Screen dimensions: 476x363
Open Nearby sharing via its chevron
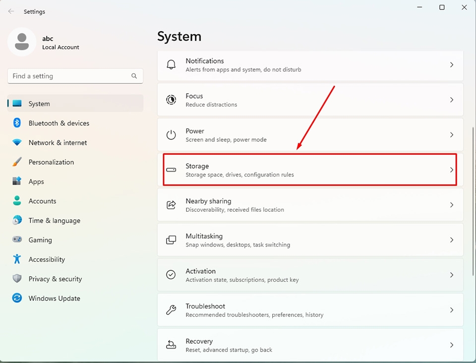tap(452, 205)
